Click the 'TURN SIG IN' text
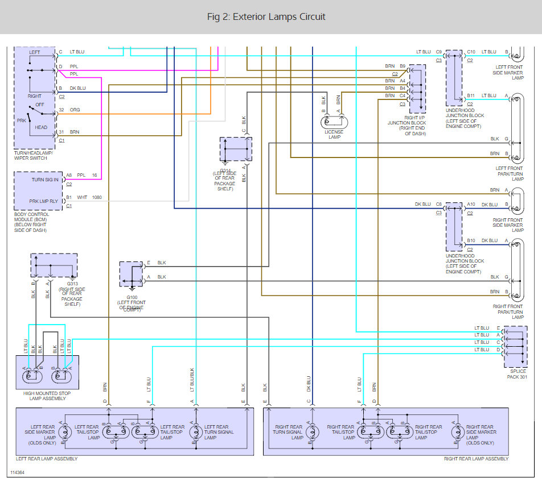Image resolution: width=542 pixels, height=486 pixels. click(45, 180)
